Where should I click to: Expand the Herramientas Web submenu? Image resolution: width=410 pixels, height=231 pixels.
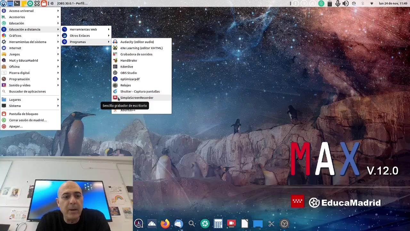[86, 30]
